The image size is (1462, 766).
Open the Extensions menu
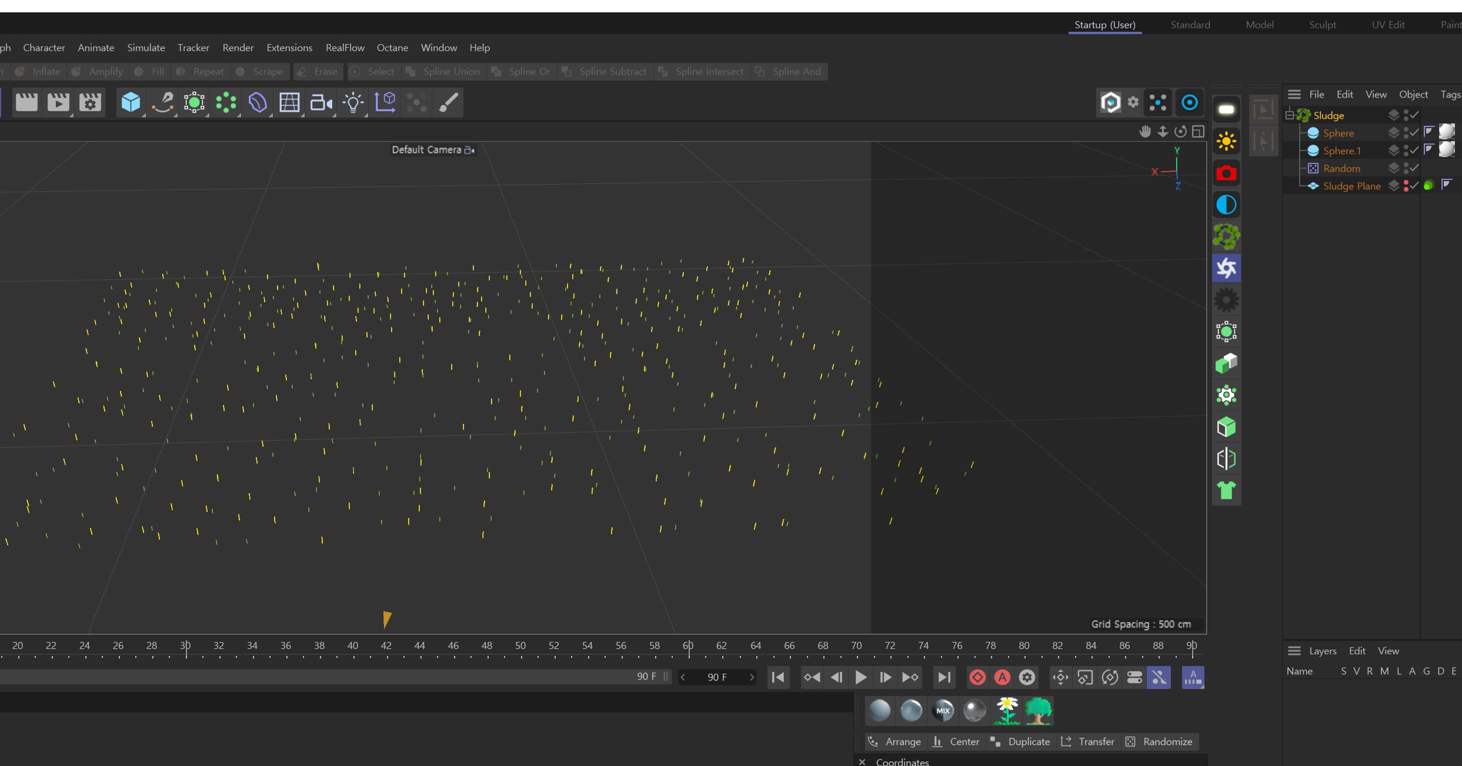(289, 48)
